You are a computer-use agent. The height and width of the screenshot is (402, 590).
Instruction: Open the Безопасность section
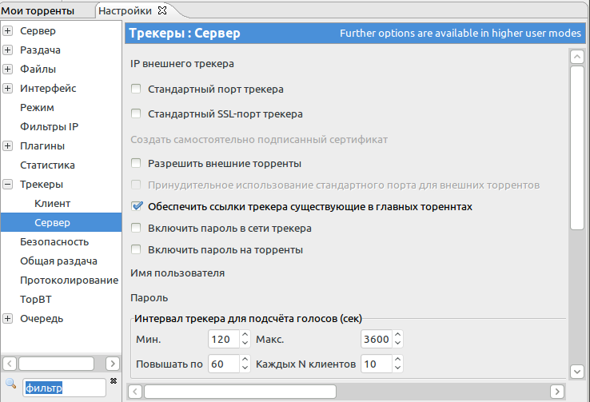click(x=54, y=242)
